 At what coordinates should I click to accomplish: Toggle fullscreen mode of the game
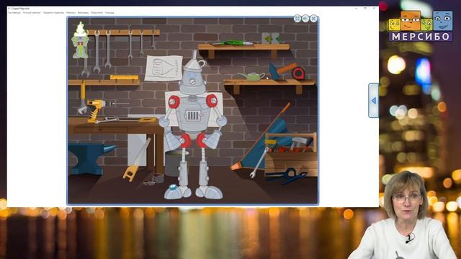pos(297,19)
